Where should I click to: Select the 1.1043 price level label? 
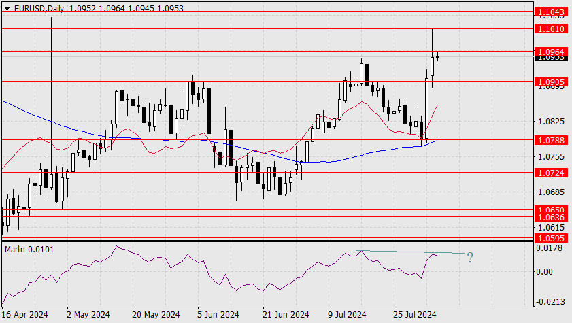click(551, 12)
